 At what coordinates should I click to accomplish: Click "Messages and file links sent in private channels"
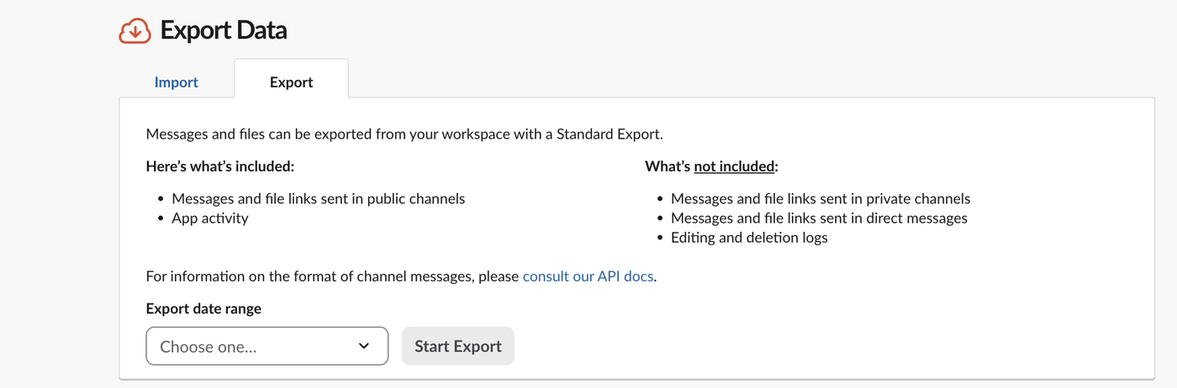821,199
